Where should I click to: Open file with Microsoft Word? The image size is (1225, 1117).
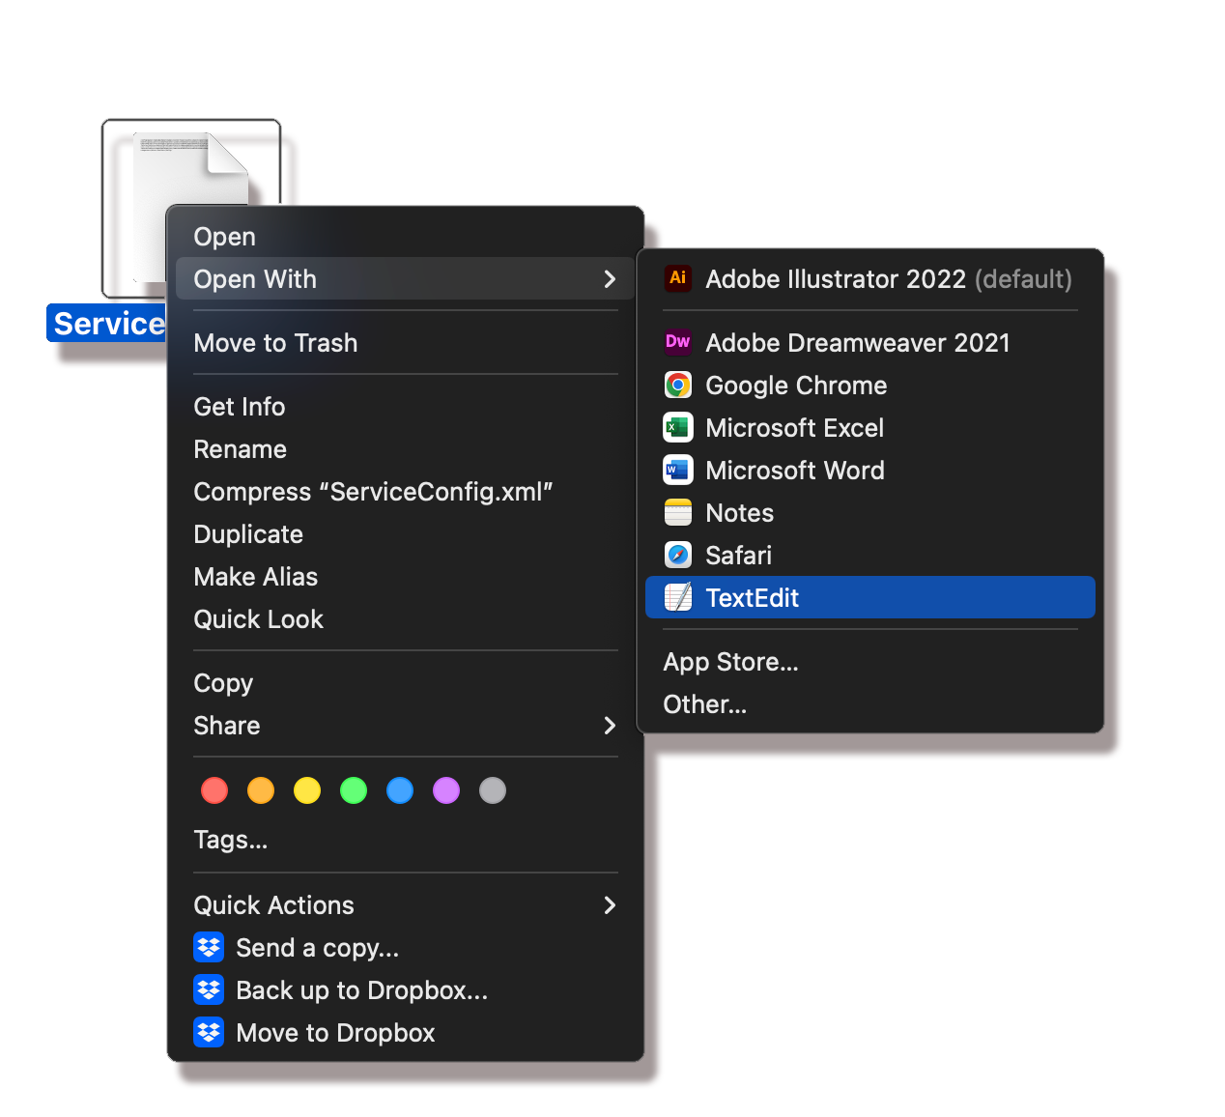[x=870, y=471]
